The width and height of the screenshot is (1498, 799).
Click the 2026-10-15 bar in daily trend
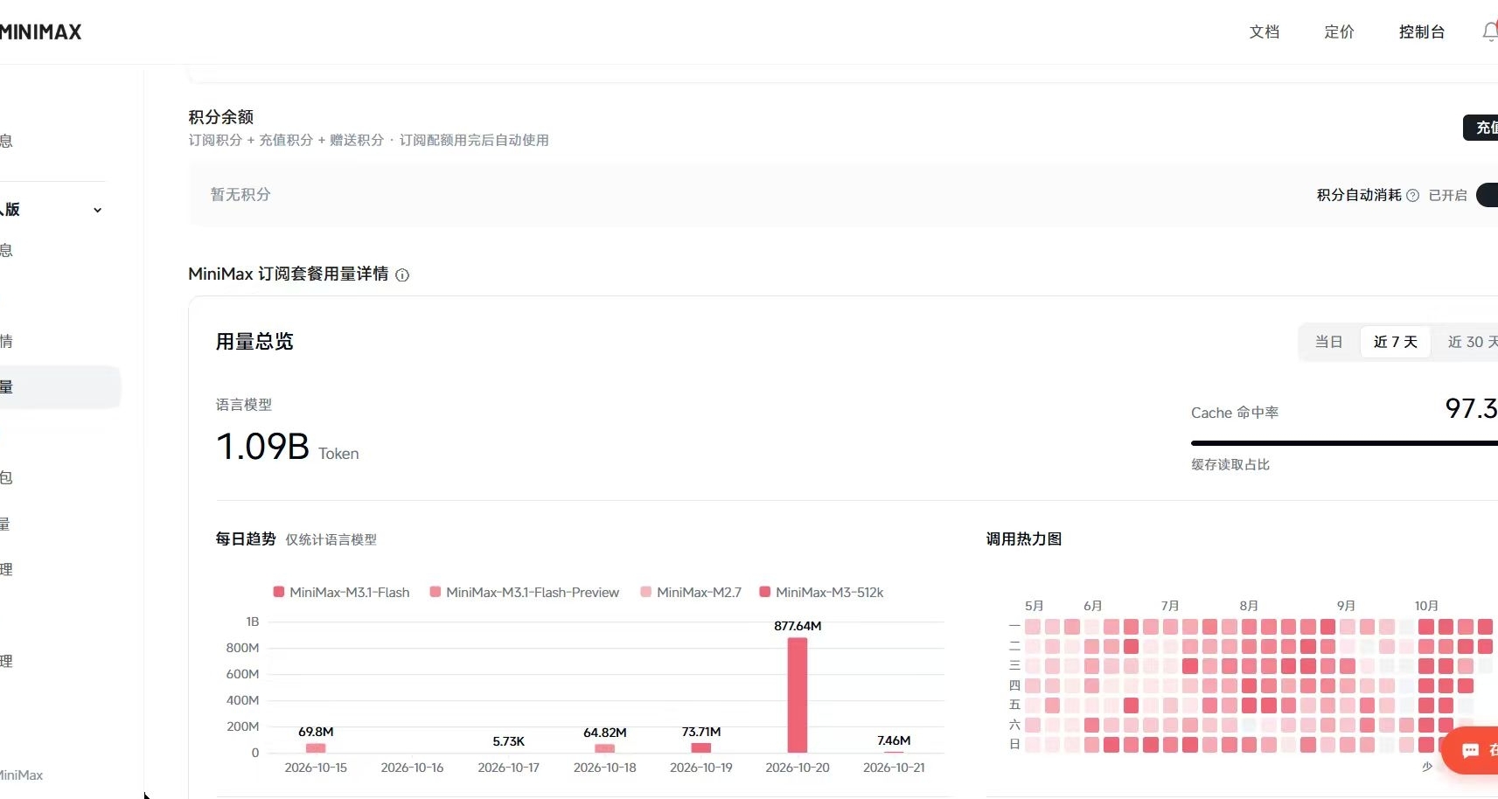tap(316, 747)
